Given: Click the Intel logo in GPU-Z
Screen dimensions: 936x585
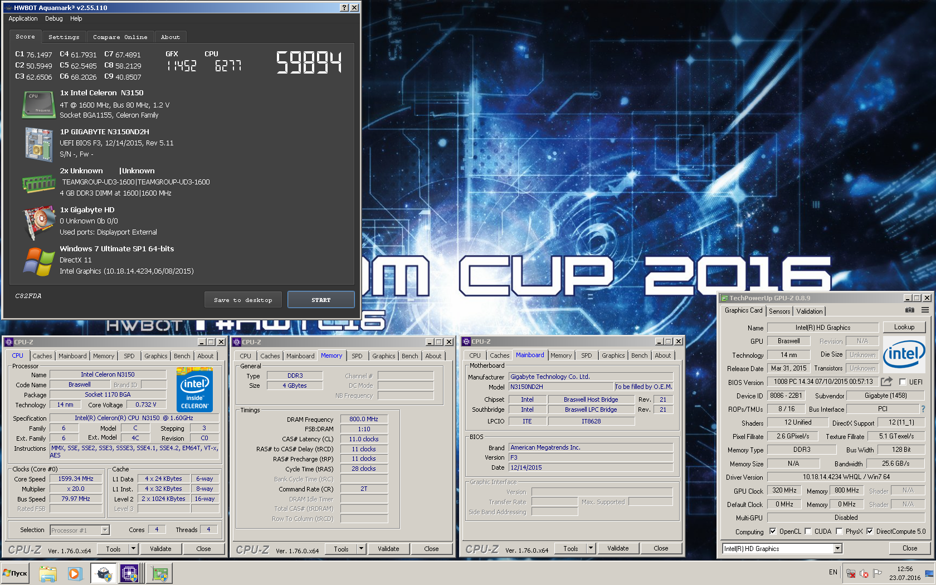Looking at the screenshot, I should (904, 354).
